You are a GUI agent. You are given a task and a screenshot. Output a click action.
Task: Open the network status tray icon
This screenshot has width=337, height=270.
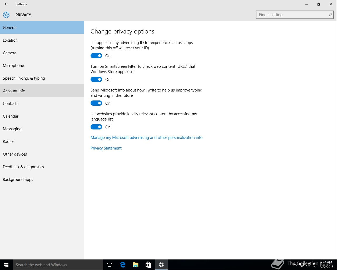[x=301, y=265]
